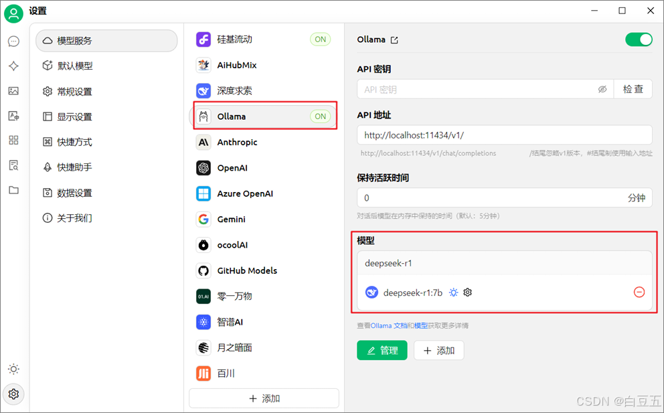Collapse the deepseek-r1 model group header
The width and height of the screenshot is (664, 413).
tap(504, 263)
